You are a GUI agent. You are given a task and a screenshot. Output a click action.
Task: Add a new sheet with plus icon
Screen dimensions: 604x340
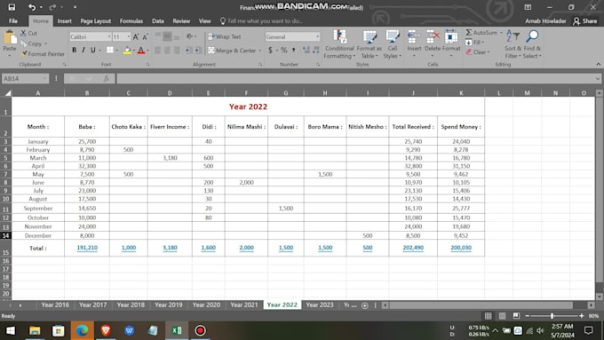point(365,305)
